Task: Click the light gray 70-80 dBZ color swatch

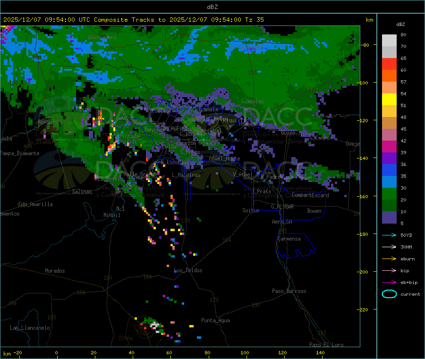Action: pos(389,41)
